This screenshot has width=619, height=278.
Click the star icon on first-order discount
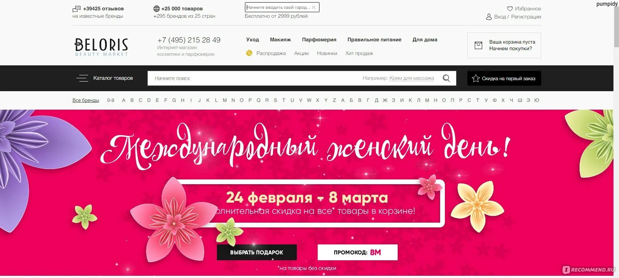[476, 78]
